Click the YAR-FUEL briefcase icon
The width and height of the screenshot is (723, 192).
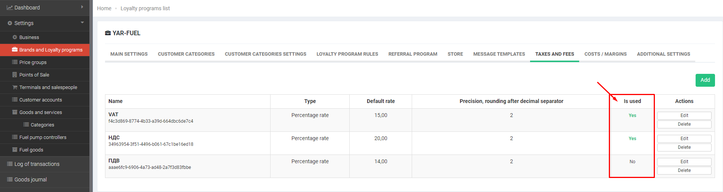pyautogui.click(x=108, y=33)
